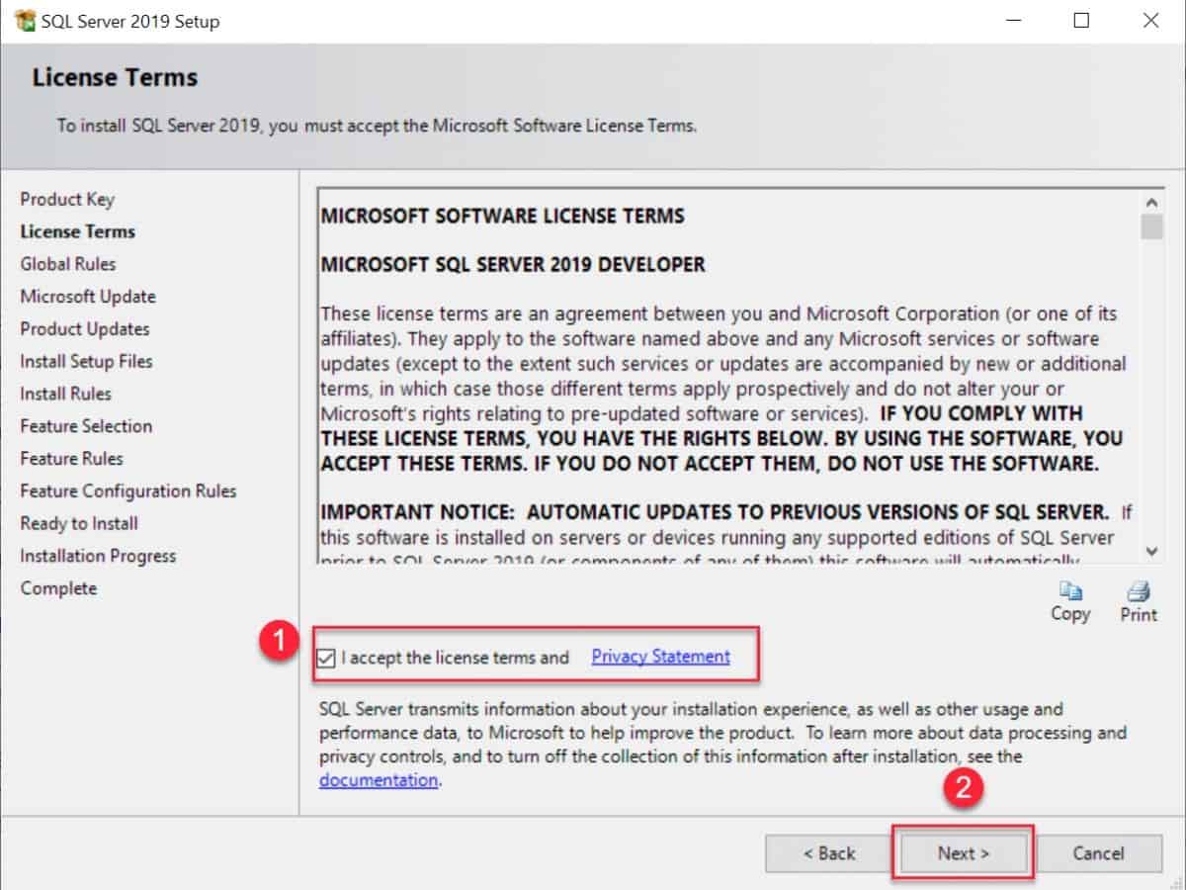Select Global Rules step in sidebar

67,264
